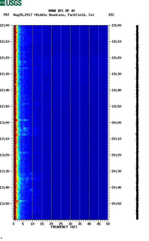This screenshot has height=241, width=149.
Task: Click the '13:20' PDT time label
Action: pos(5,155)
